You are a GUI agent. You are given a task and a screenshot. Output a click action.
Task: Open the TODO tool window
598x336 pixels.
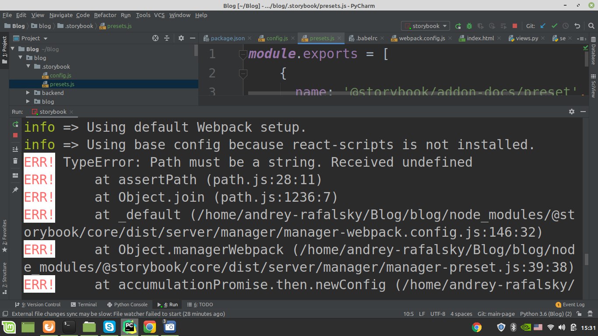coord(200,304)
